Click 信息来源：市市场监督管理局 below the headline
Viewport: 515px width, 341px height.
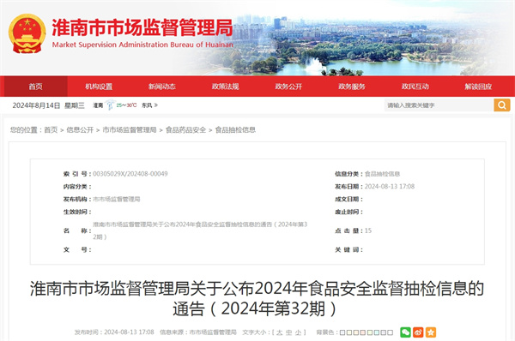(x=198, y=332)
